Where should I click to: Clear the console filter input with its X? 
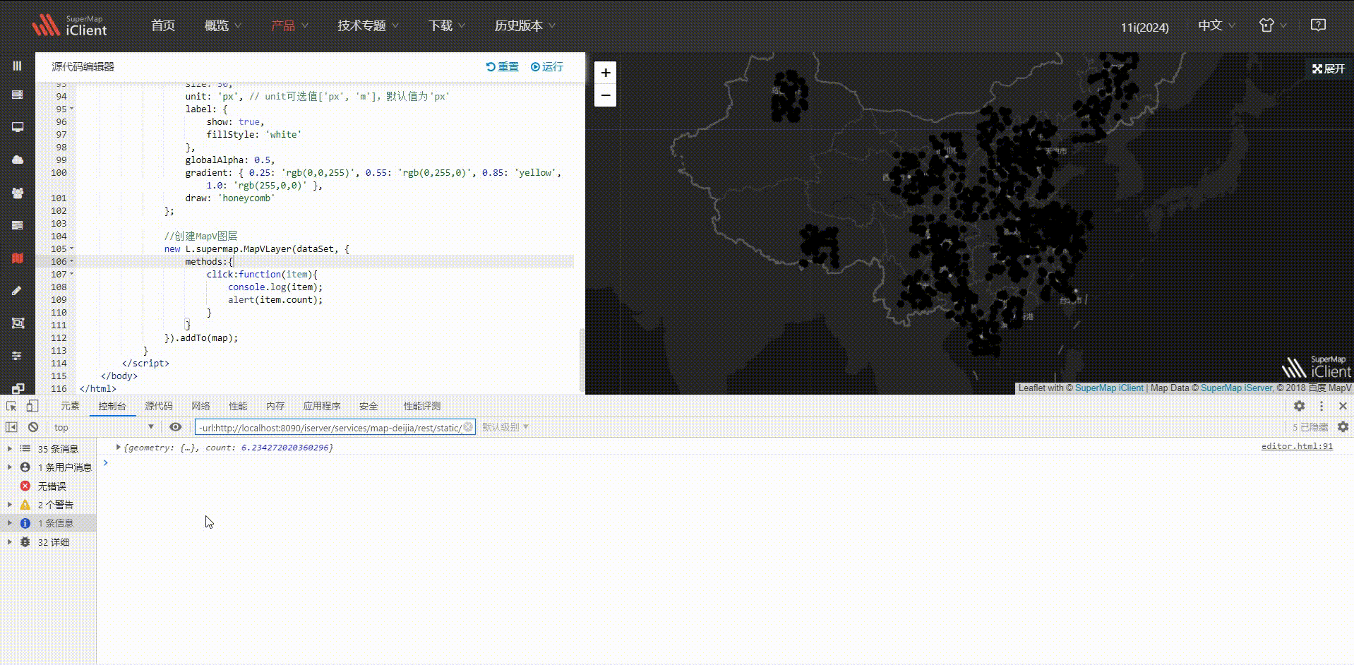[468, 426]
